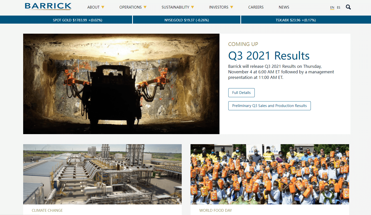Switch site language to Spanish
371x215 pixels.
pos(339,7)
